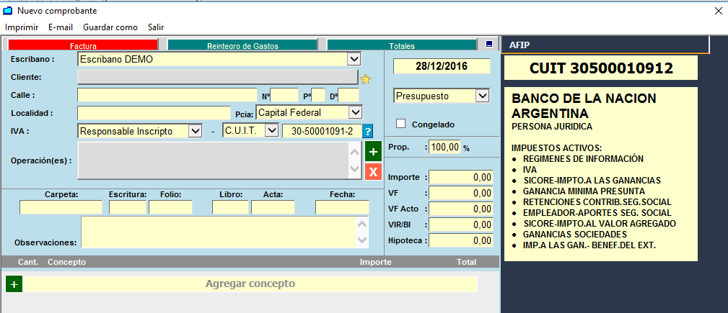Click the Agregar concepto row
This screenshot has height=313, width=728.
click(x=250, y=283)
